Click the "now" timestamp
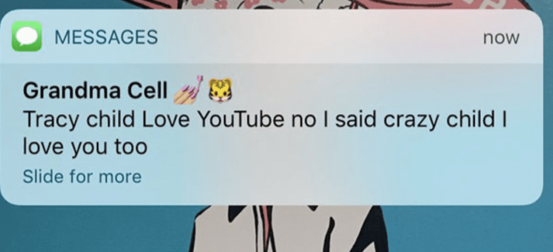 (501, 38)
